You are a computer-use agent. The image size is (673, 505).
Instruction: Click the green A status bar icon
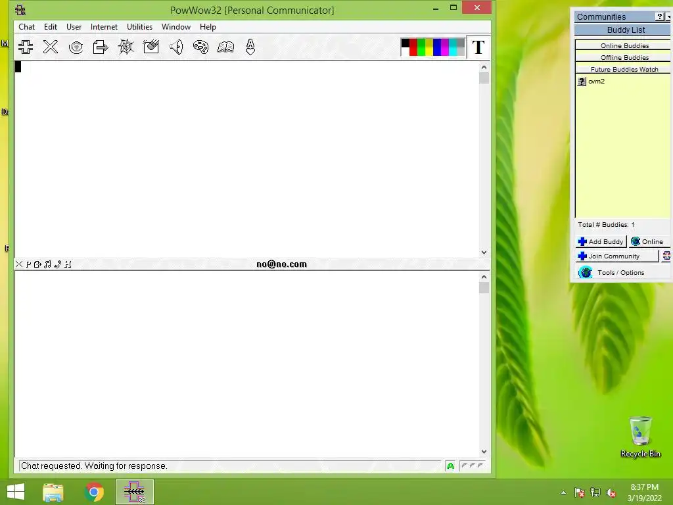tap(450, 466)
